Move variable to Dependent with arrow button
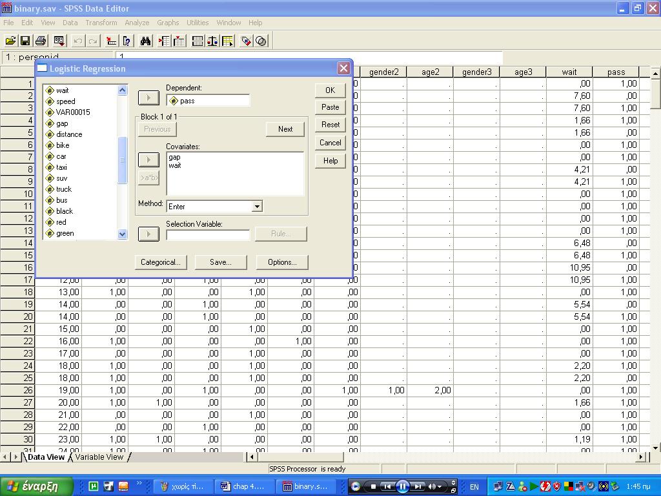The height and width of the screenshot is (496, 661). (149, 98)
